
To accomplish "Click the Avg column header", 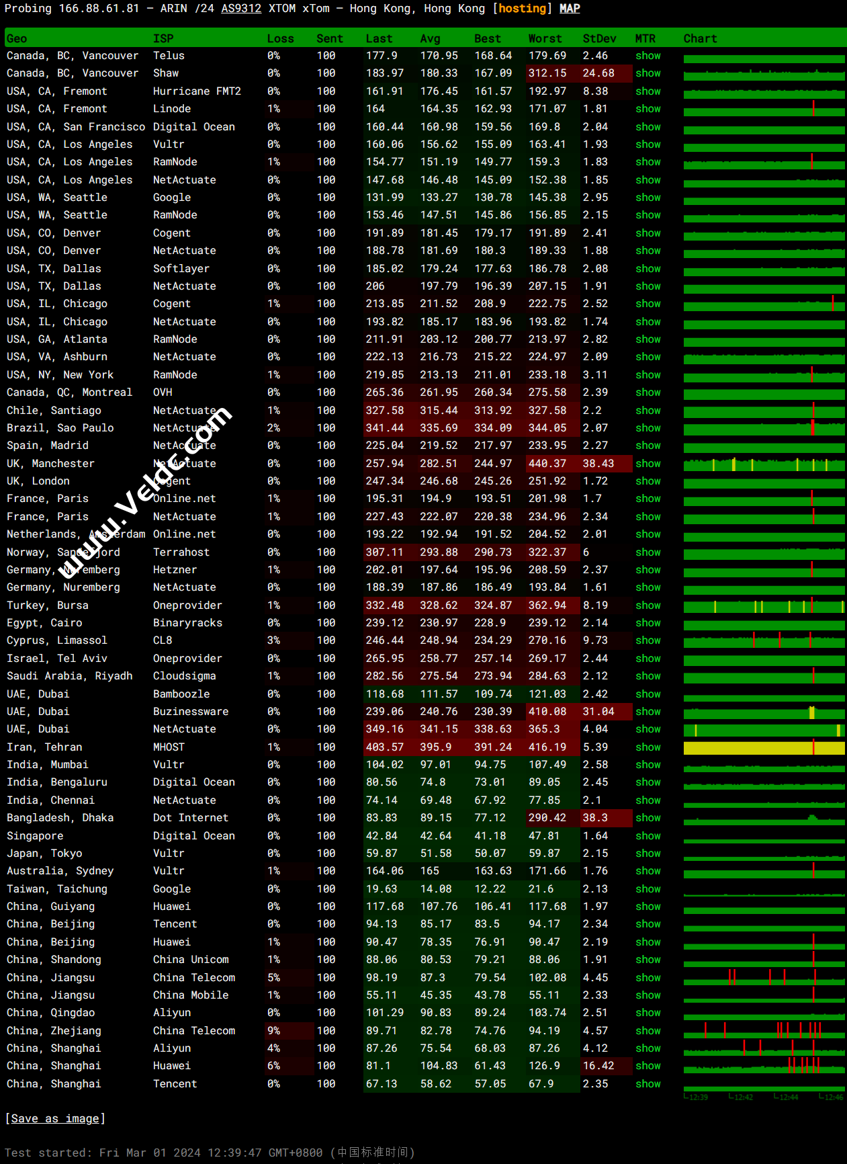I will (x=431, y=38).
